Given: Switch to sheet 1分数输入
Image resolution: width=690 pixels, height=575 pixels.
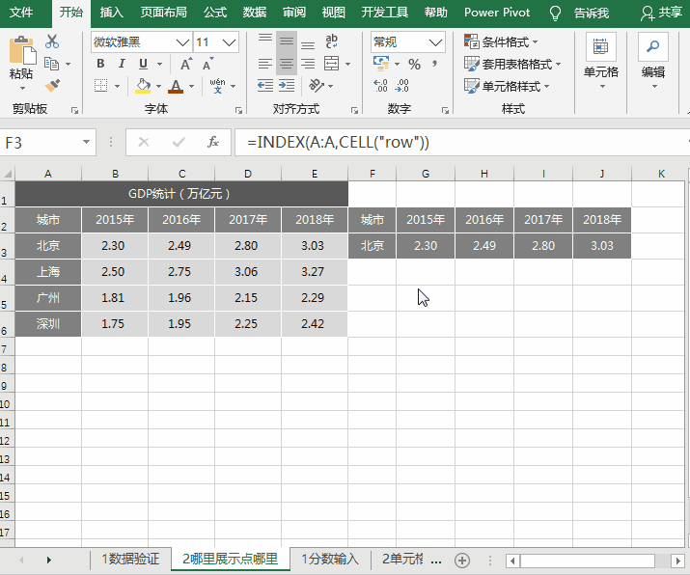Looking at the screenshot, I should pyautogui.click(x=330, y=560).
